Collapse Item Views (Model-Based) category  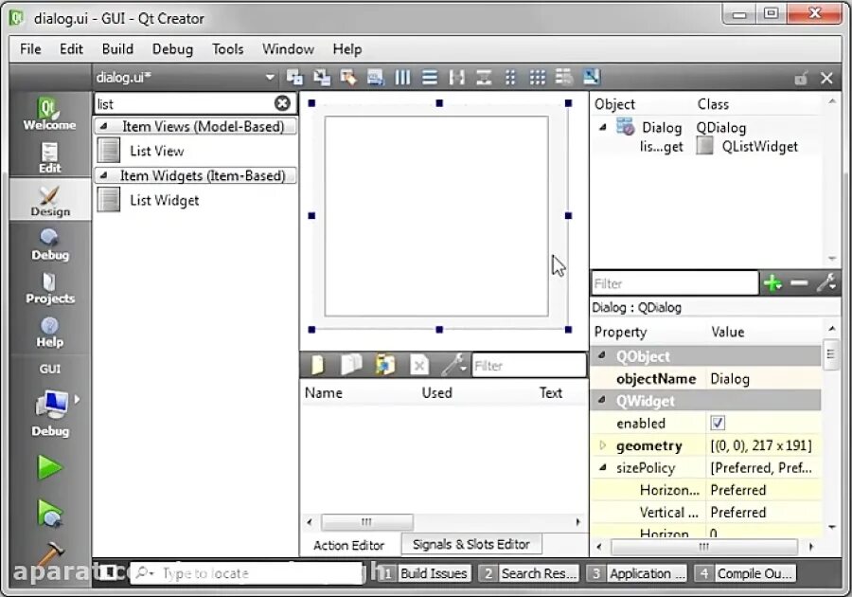[x=103, y=126]
